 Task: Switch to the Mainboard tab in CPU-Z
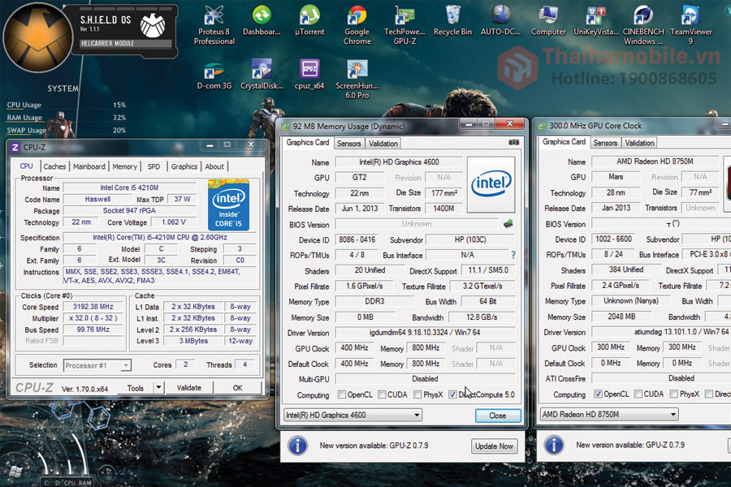[89, 166]
